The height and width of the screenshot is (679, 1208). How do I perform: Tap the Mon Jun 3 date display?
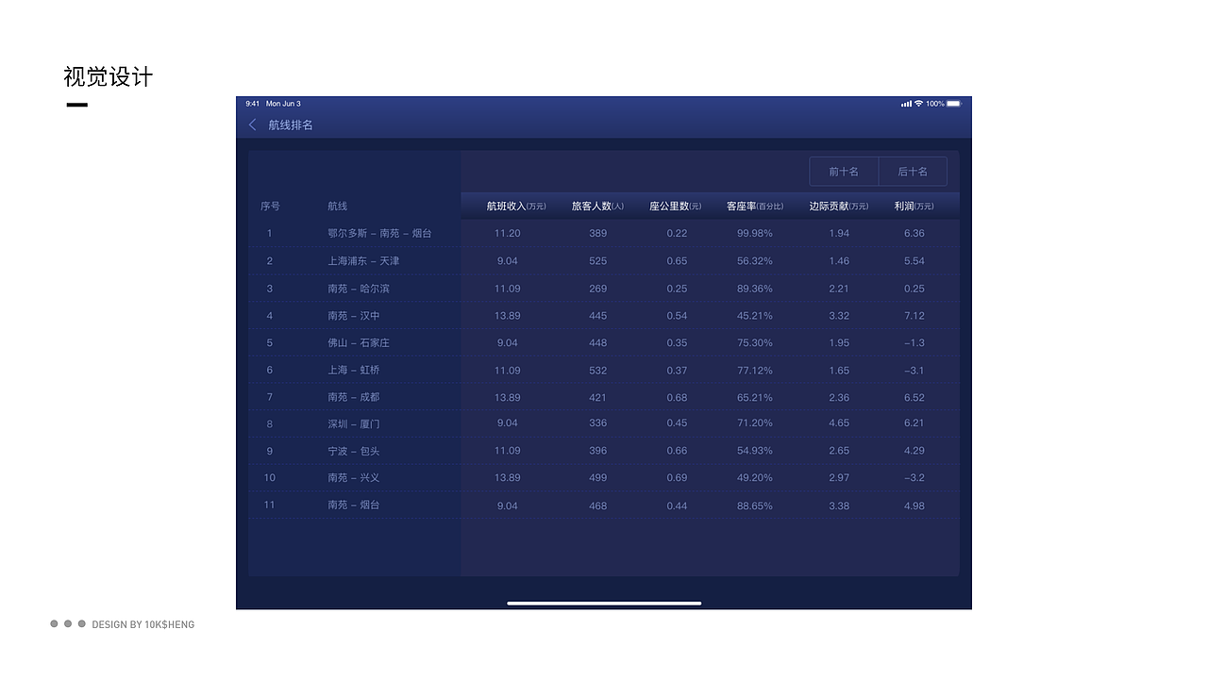pyautogui.click(x=283, y=104)
